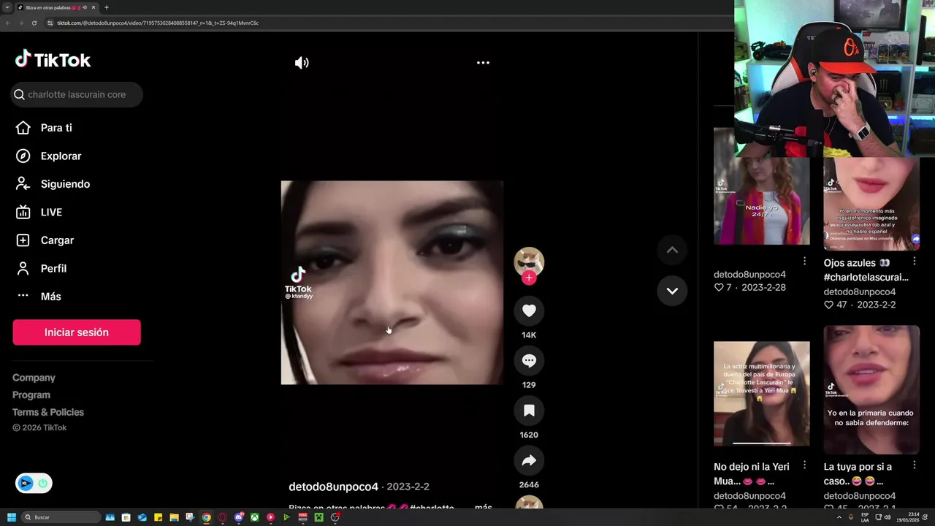Screen dimensions: 935x526
Task: Open the 'No dejo ni la Yeri Mua' thumbnail
Action: (x=761, y=393)
